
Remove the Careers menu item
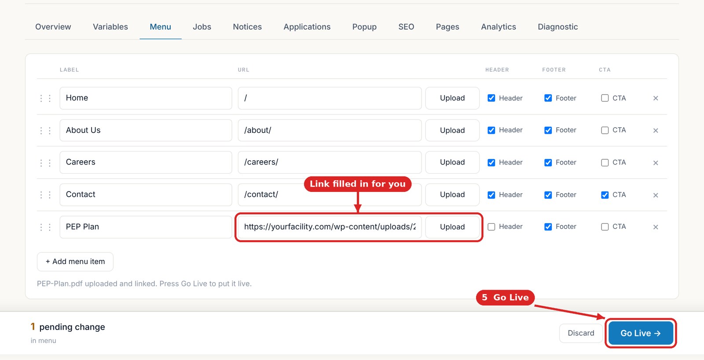[x=656, y=163]
